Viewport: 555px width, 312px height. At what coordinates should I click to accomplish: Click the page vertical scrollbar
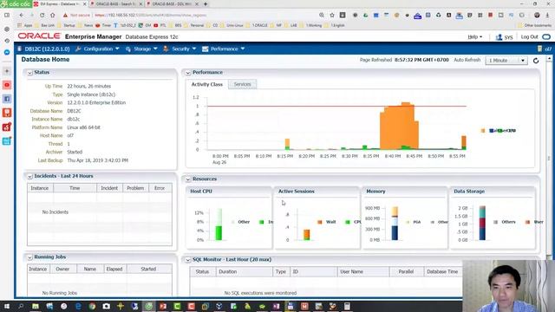click(549, 158)
